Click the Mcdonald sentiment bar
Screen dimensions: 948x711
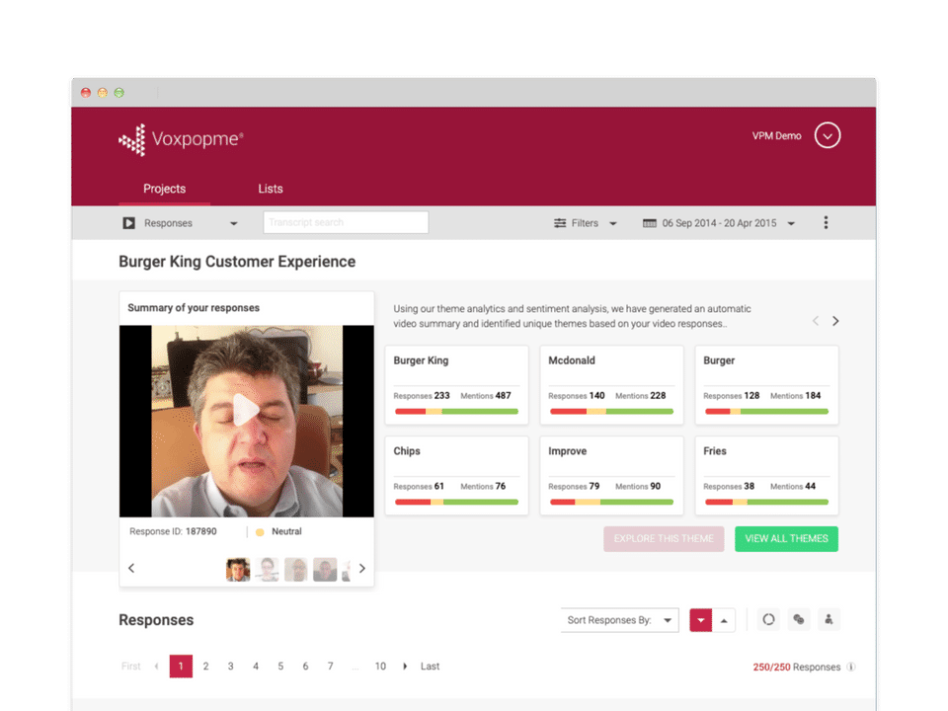[x=611, y=411]
